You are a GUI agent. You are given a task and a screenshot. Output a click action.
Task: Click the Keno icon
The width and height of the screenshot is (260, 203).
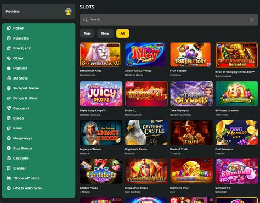9,128
